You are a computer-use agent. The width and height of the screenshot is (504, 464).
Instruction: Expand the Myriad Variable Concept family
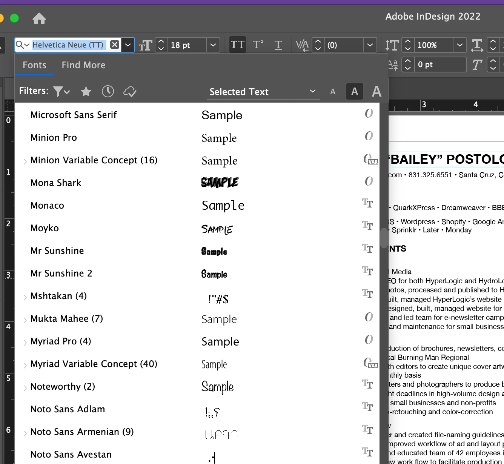25,365
